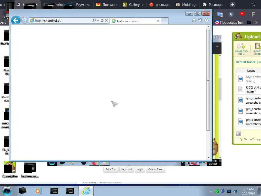Viewport: 261px width, 196px height.
Task: Open the media player taskbar icon
Action: (38, 191)
